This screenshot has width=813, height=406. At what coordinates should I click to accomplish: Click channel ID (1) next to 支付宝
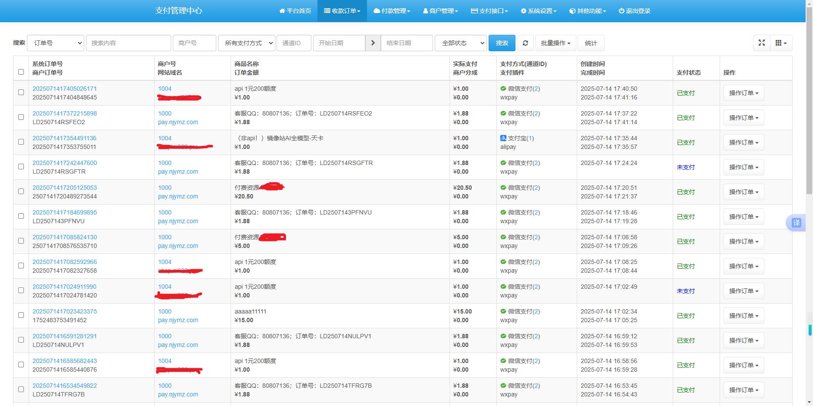click(x=529, y=138)
